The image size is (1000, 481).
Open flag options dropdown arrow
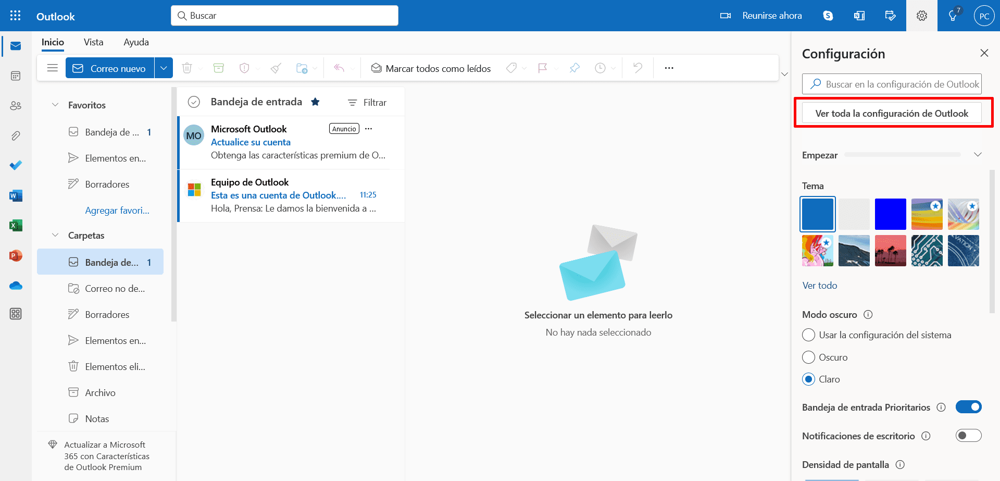pos(556,68)
